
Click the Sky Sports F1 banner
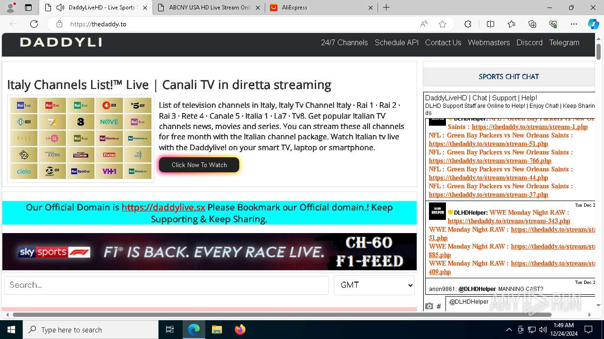(210, 252)
